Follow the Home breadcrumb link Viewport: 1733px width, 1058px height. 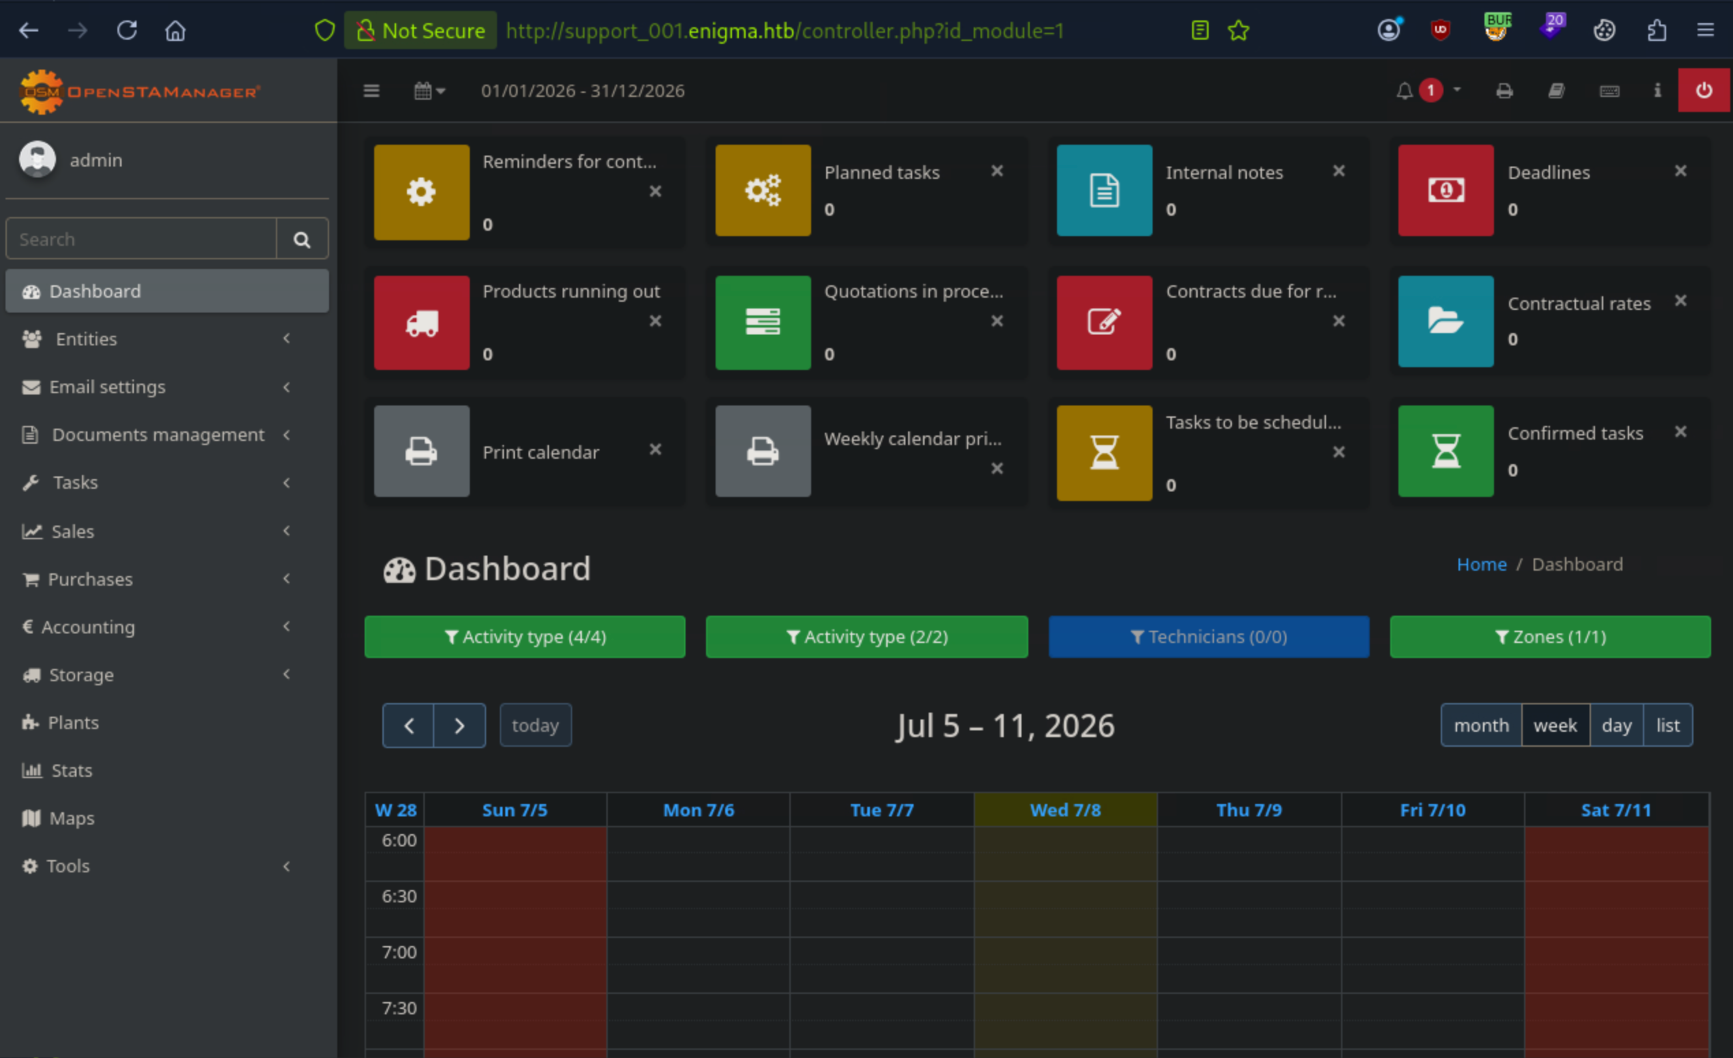1480,564
